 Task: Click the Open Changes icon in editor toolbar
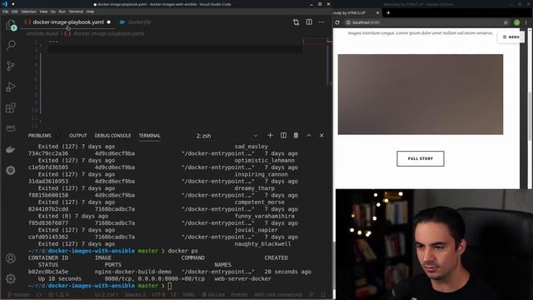click(296, 22)
